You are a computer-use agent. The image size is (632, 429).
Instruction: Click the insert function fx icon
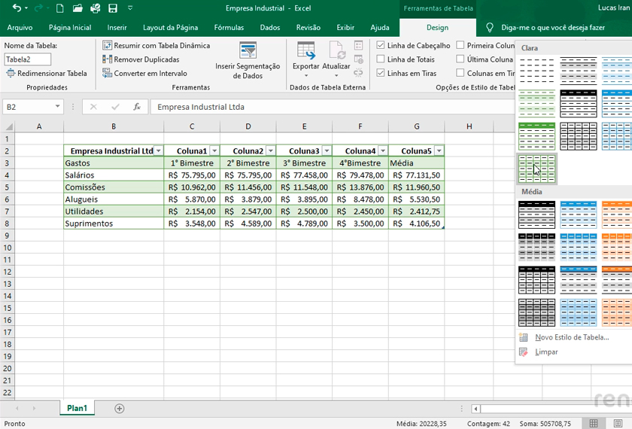tap(136, 107)
